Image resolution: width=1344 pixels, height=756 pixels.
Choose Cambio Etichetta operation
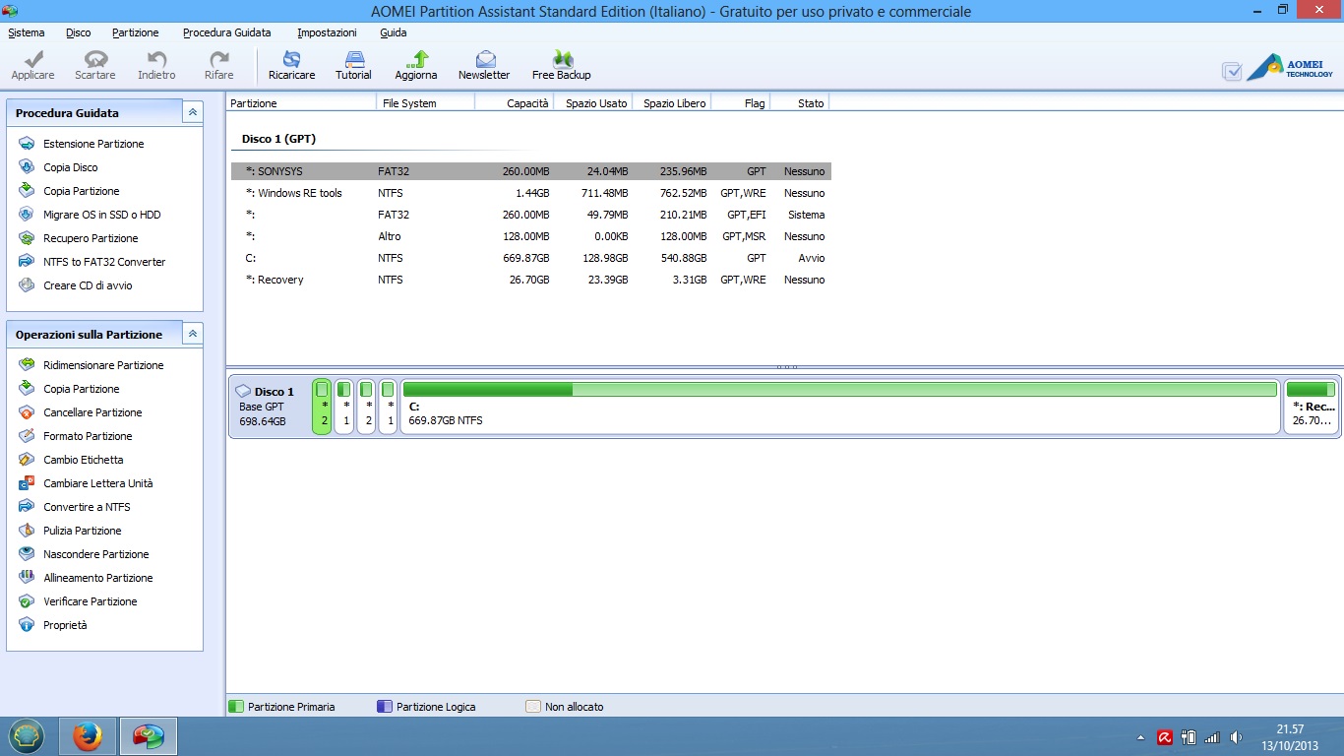(x=84, y=460)
